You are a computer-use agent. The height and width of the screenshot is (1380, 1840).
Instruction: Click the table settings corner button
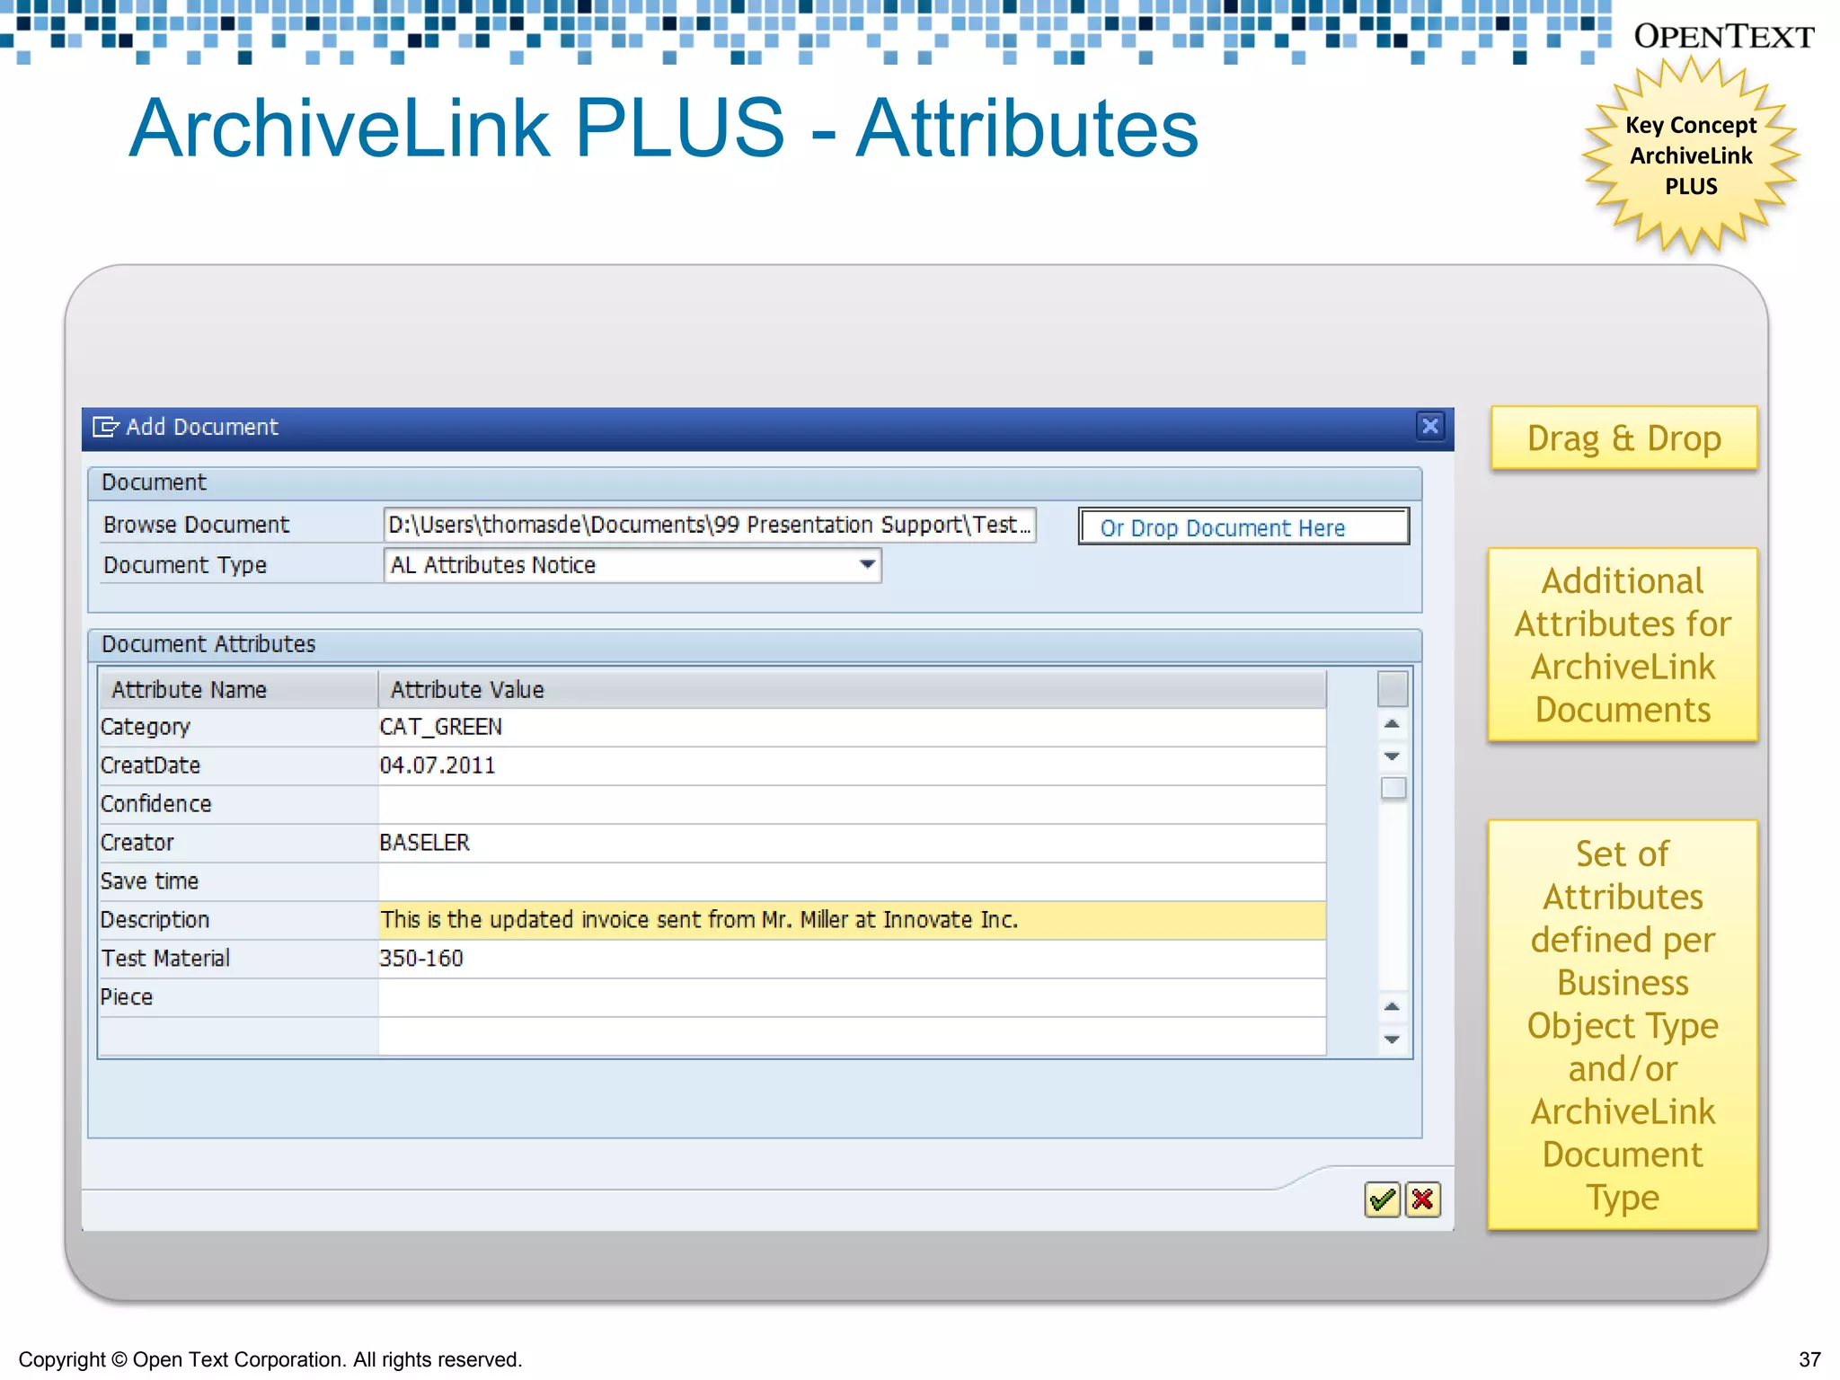1392,689
